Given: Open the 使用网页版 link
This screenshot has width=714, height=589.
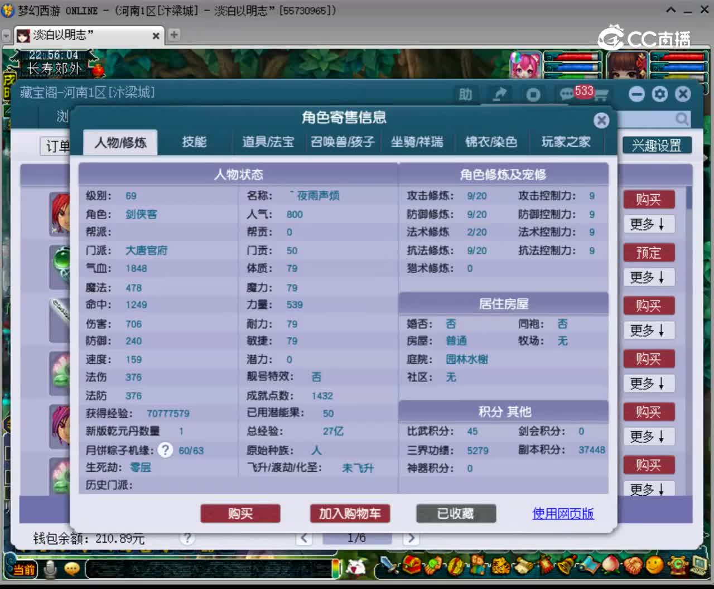Looking at the screenshot, I should (x=563, y=514).
